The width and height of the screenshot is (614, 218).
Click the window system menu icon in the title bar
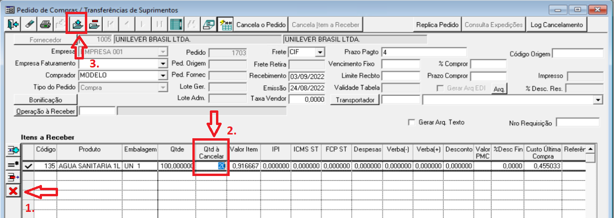click(9, 9)
